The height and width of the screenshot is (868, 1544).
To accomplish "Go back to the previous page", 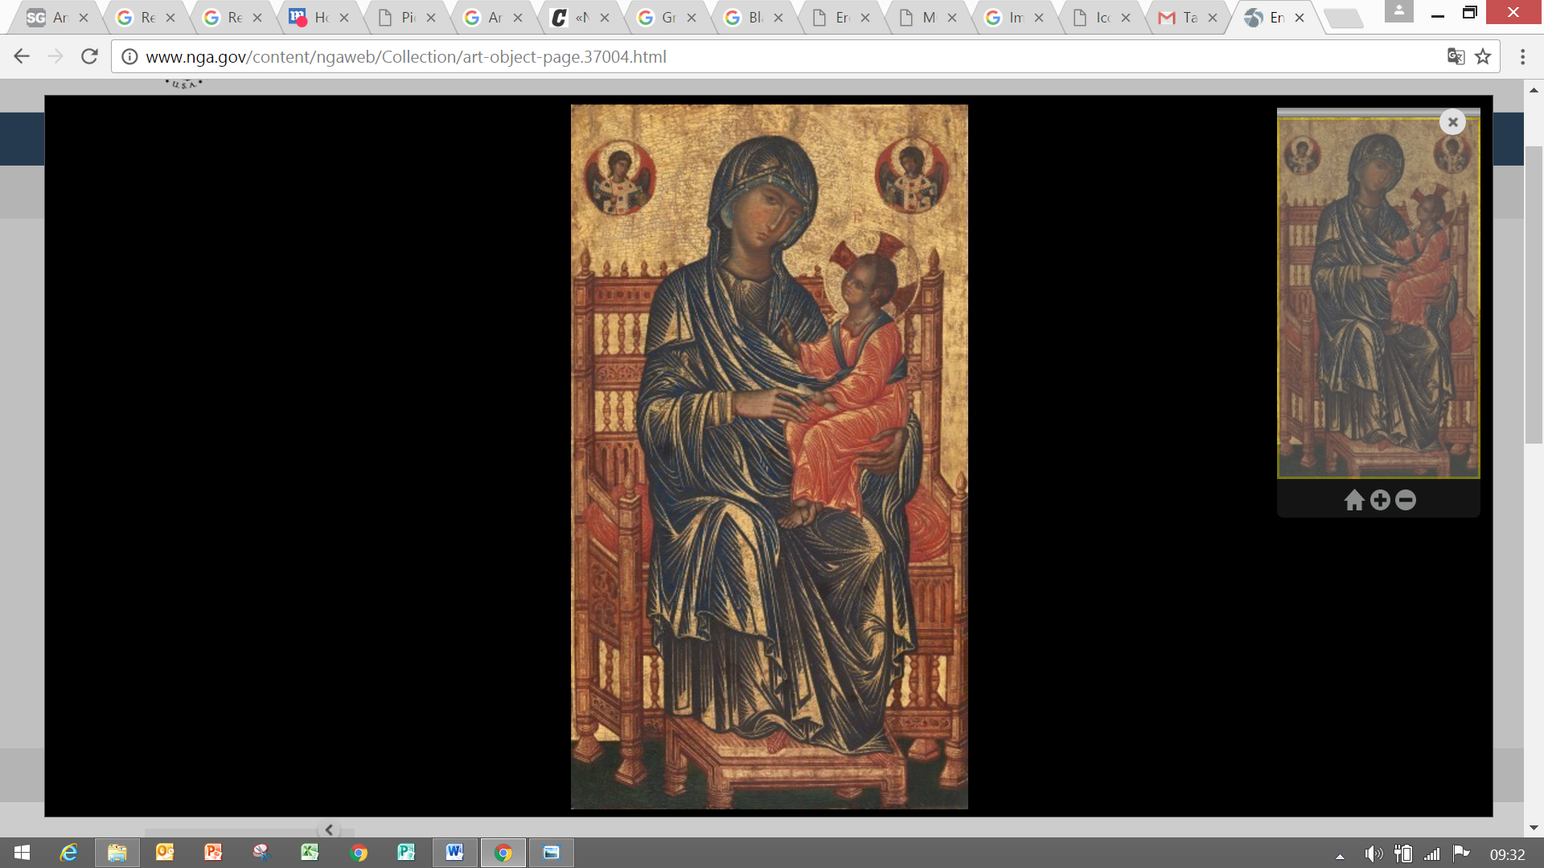I will (22, 56).
